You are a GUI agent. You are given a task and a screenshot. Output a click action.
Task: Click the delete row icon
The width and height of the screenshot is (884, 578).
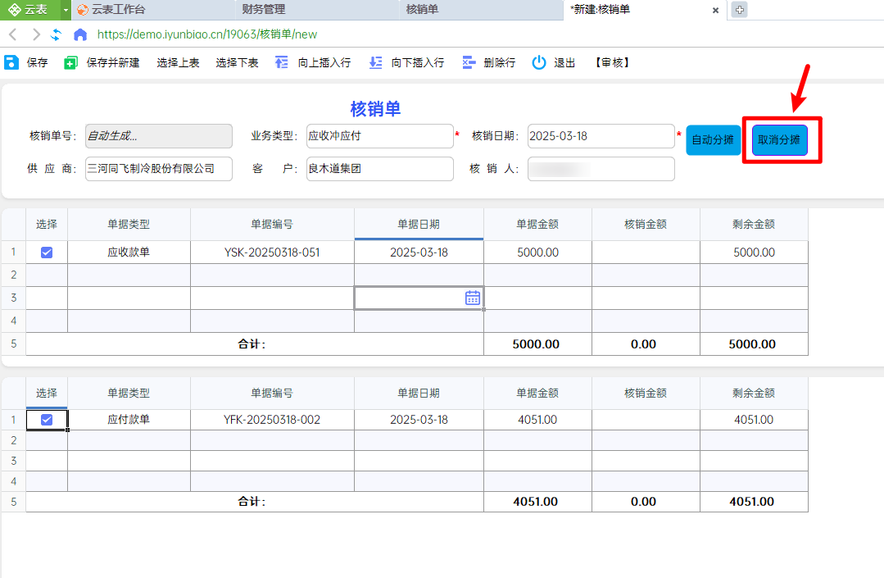click(469, 62)
